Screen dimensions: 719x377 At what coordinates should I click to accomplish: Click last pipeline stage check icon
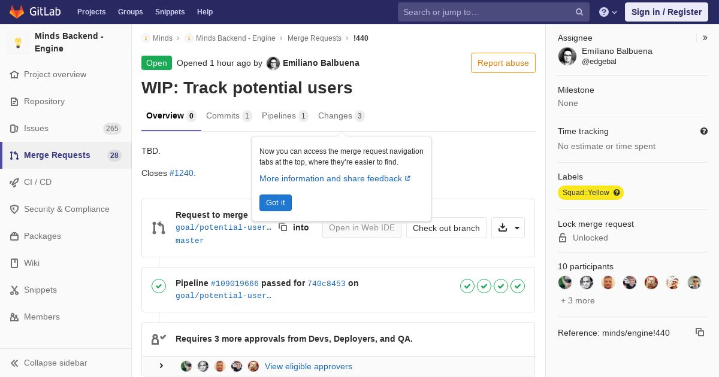[x=518, y=286]
